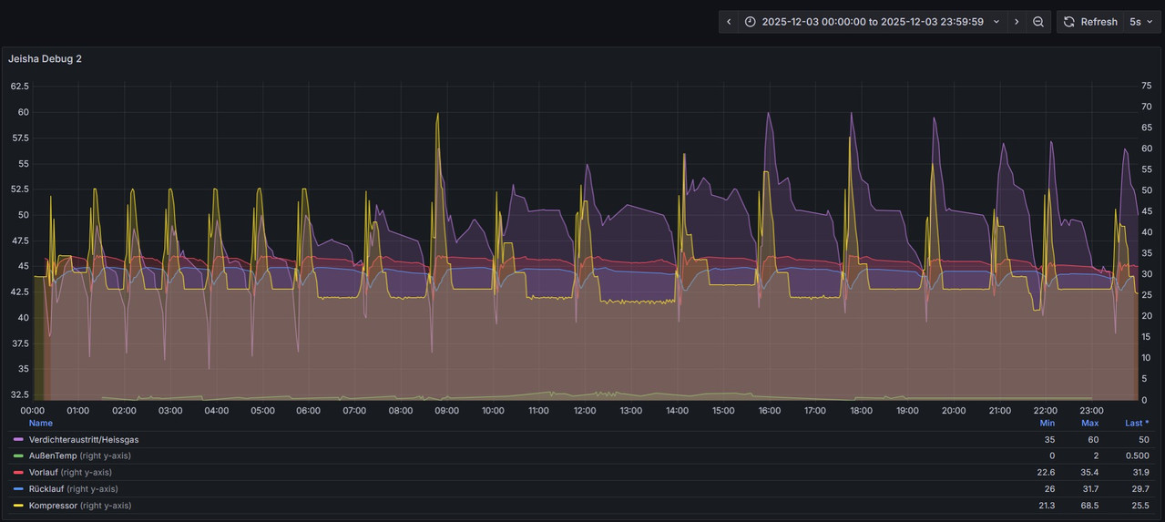Click the Kompressor Last value 25.5
The image size is (1165, 522).
[x=1139, y=505]
